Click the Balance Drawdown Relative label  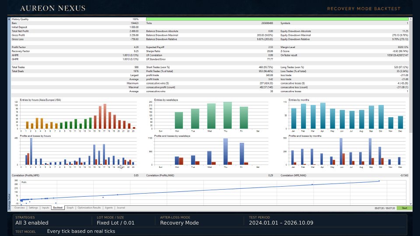(161, 39)
